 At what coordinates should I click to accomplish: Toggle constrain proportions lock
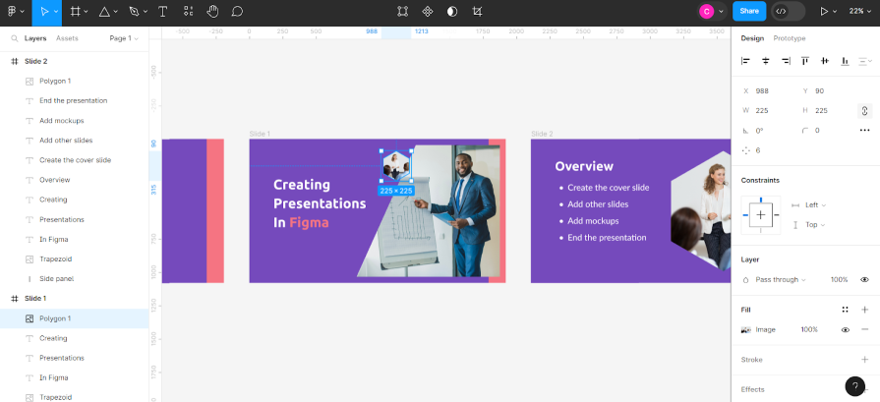(x=864, y=111)
